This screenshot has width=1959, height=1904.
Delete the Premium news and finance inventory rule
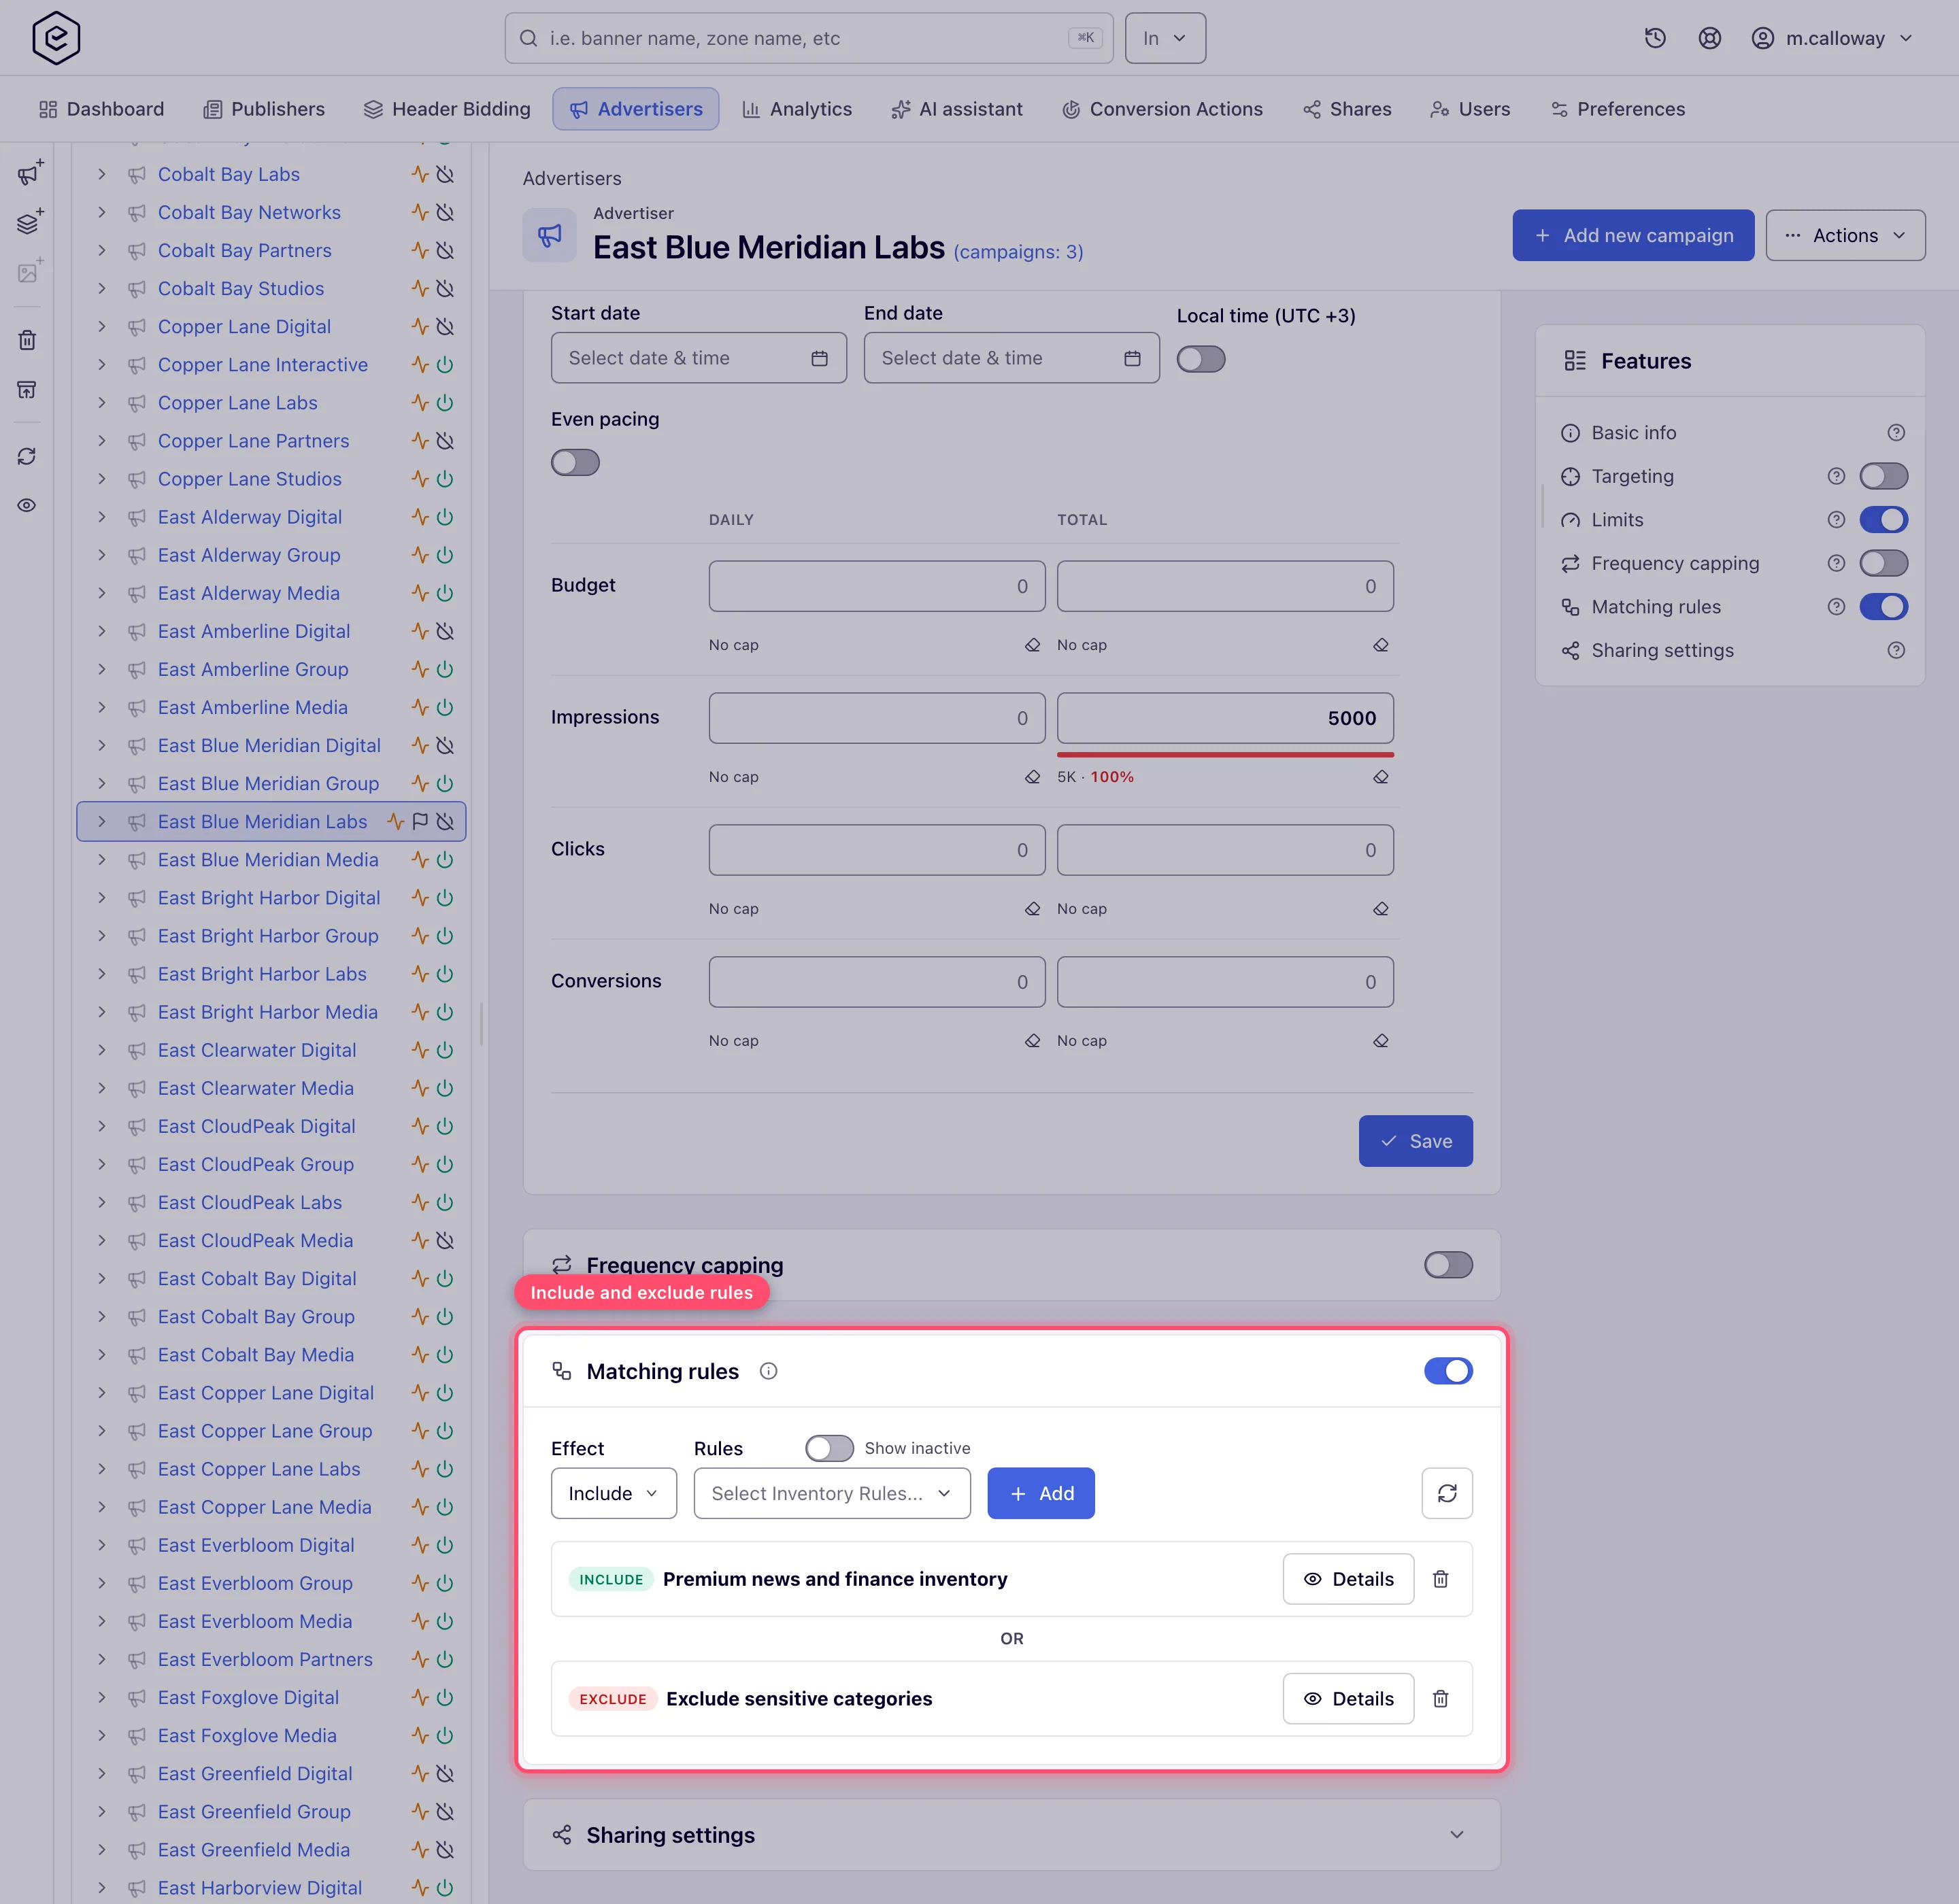click(1441, 1579)
